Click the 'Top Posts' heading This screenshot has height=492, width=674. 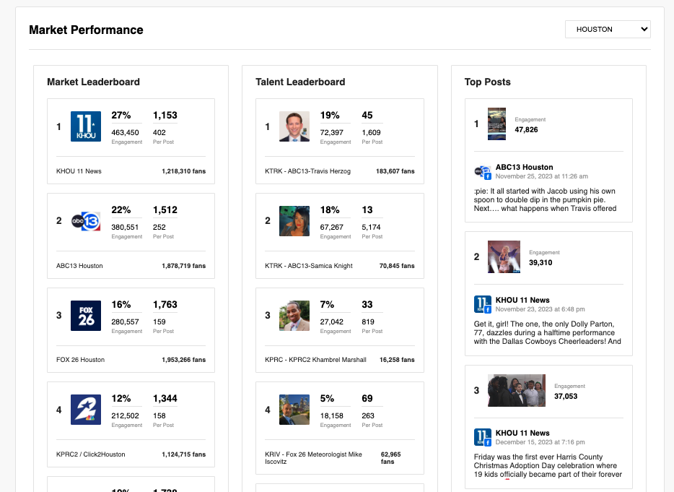click(x=488, y=82)
